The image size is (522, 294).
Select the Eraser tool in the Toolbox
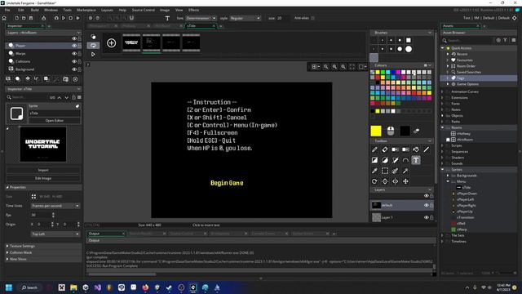tap(385, 149)
